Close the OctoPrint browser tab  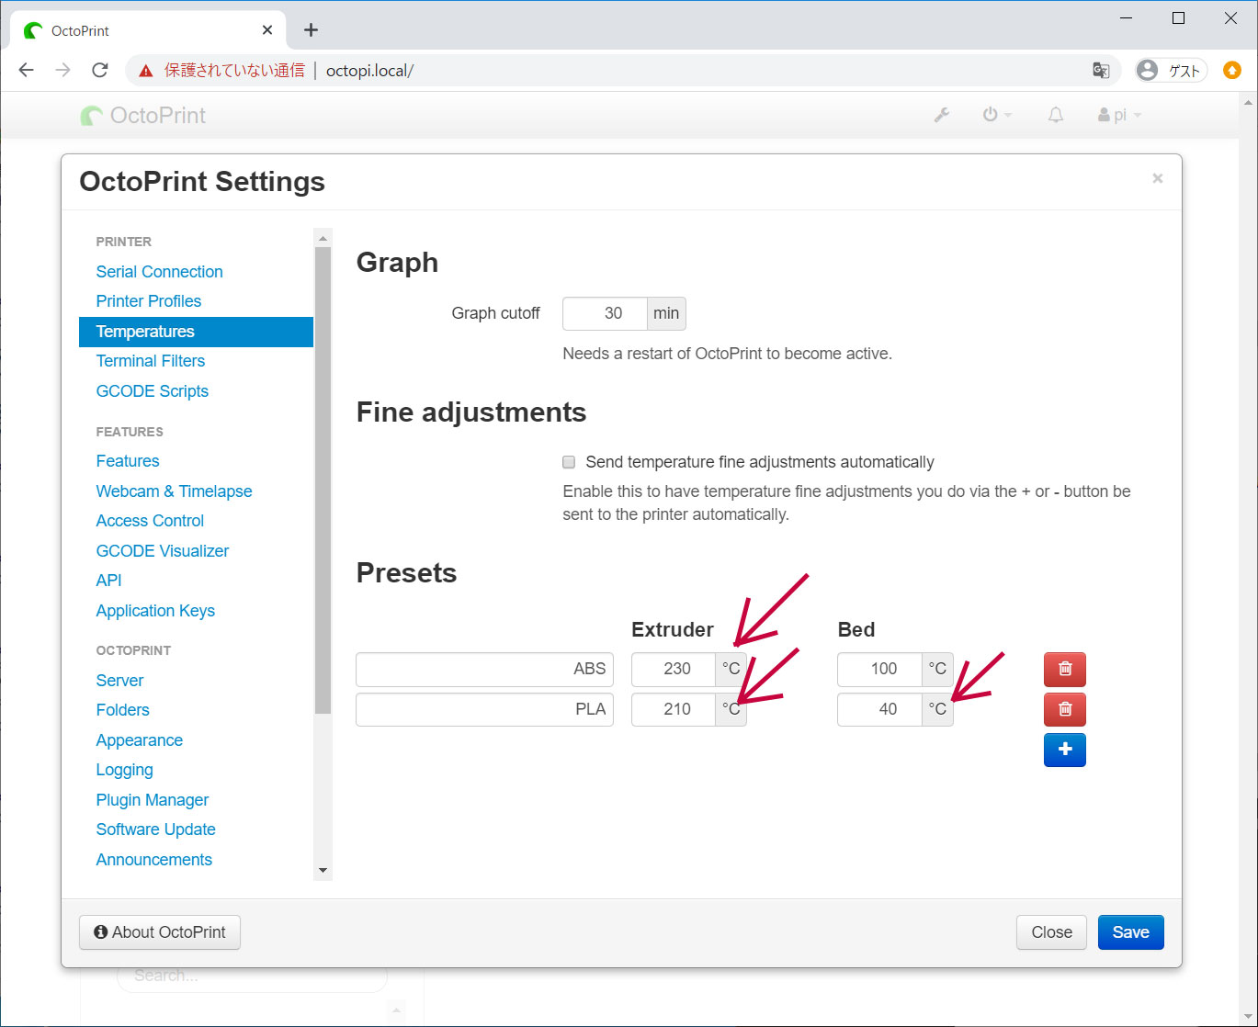click(267, 30)
